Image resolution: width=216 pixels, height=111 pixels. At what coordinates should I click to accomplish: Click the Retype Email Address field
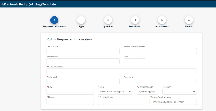[x=173, y=102]
